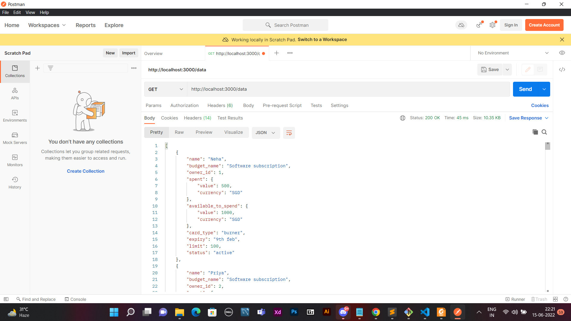Open the Monitors panel
This screenshot has width=571, height=321.
pyautogui.click(x=15, y=160)
